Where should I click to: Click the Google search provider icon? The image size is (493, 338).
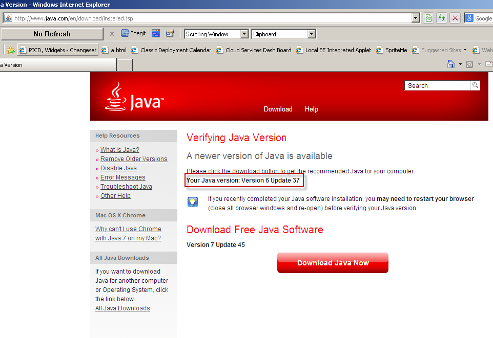(x=469, y=18)
